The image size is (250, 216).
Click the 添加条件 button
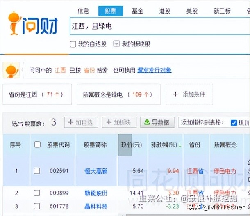(189, 94)
